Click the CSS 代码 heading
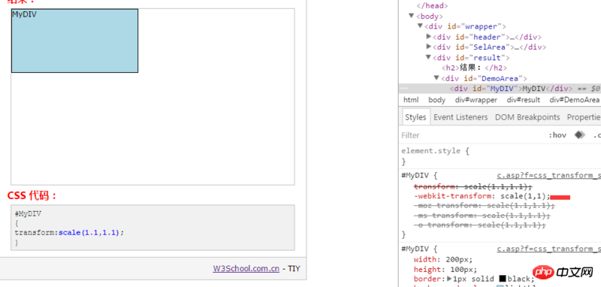Viewport: 601px width, 287px height. (x=32, y=195)
